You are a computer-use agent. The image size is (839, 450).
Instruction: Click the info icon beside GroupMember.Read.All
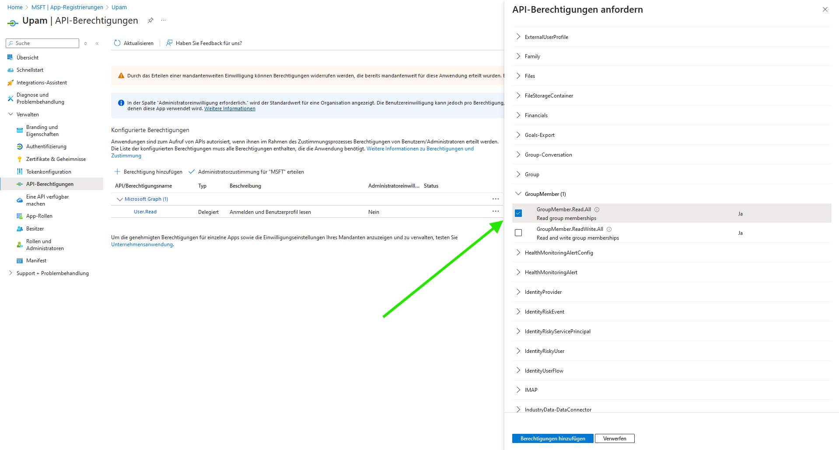click(597, 209)
